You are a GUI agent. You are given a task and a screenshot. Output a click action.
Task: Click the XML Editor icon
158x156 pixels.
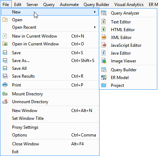click(104, 37)
